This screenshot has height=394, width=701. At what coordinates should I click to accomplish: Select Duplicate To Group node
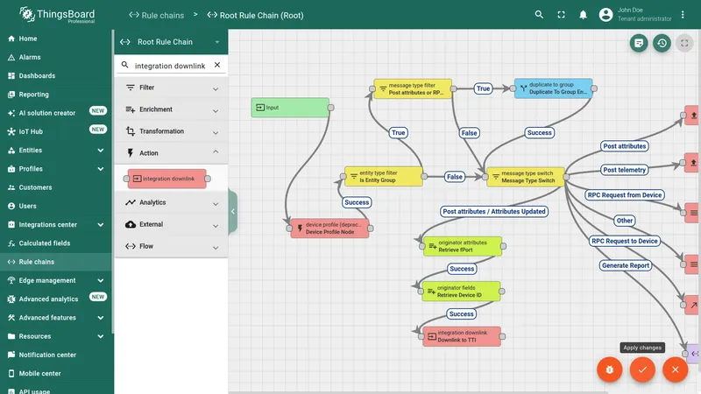(x=554, y=88)
